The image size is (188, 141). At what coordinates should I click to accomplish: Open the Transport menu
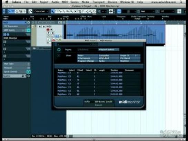click(x=99, y=2)
